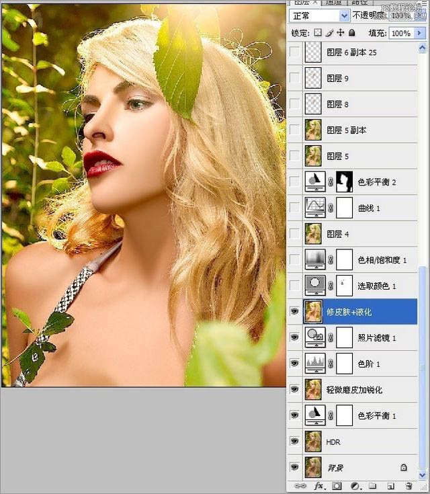Hide the 色彩平衡 1 layer

tap(294, 415)
